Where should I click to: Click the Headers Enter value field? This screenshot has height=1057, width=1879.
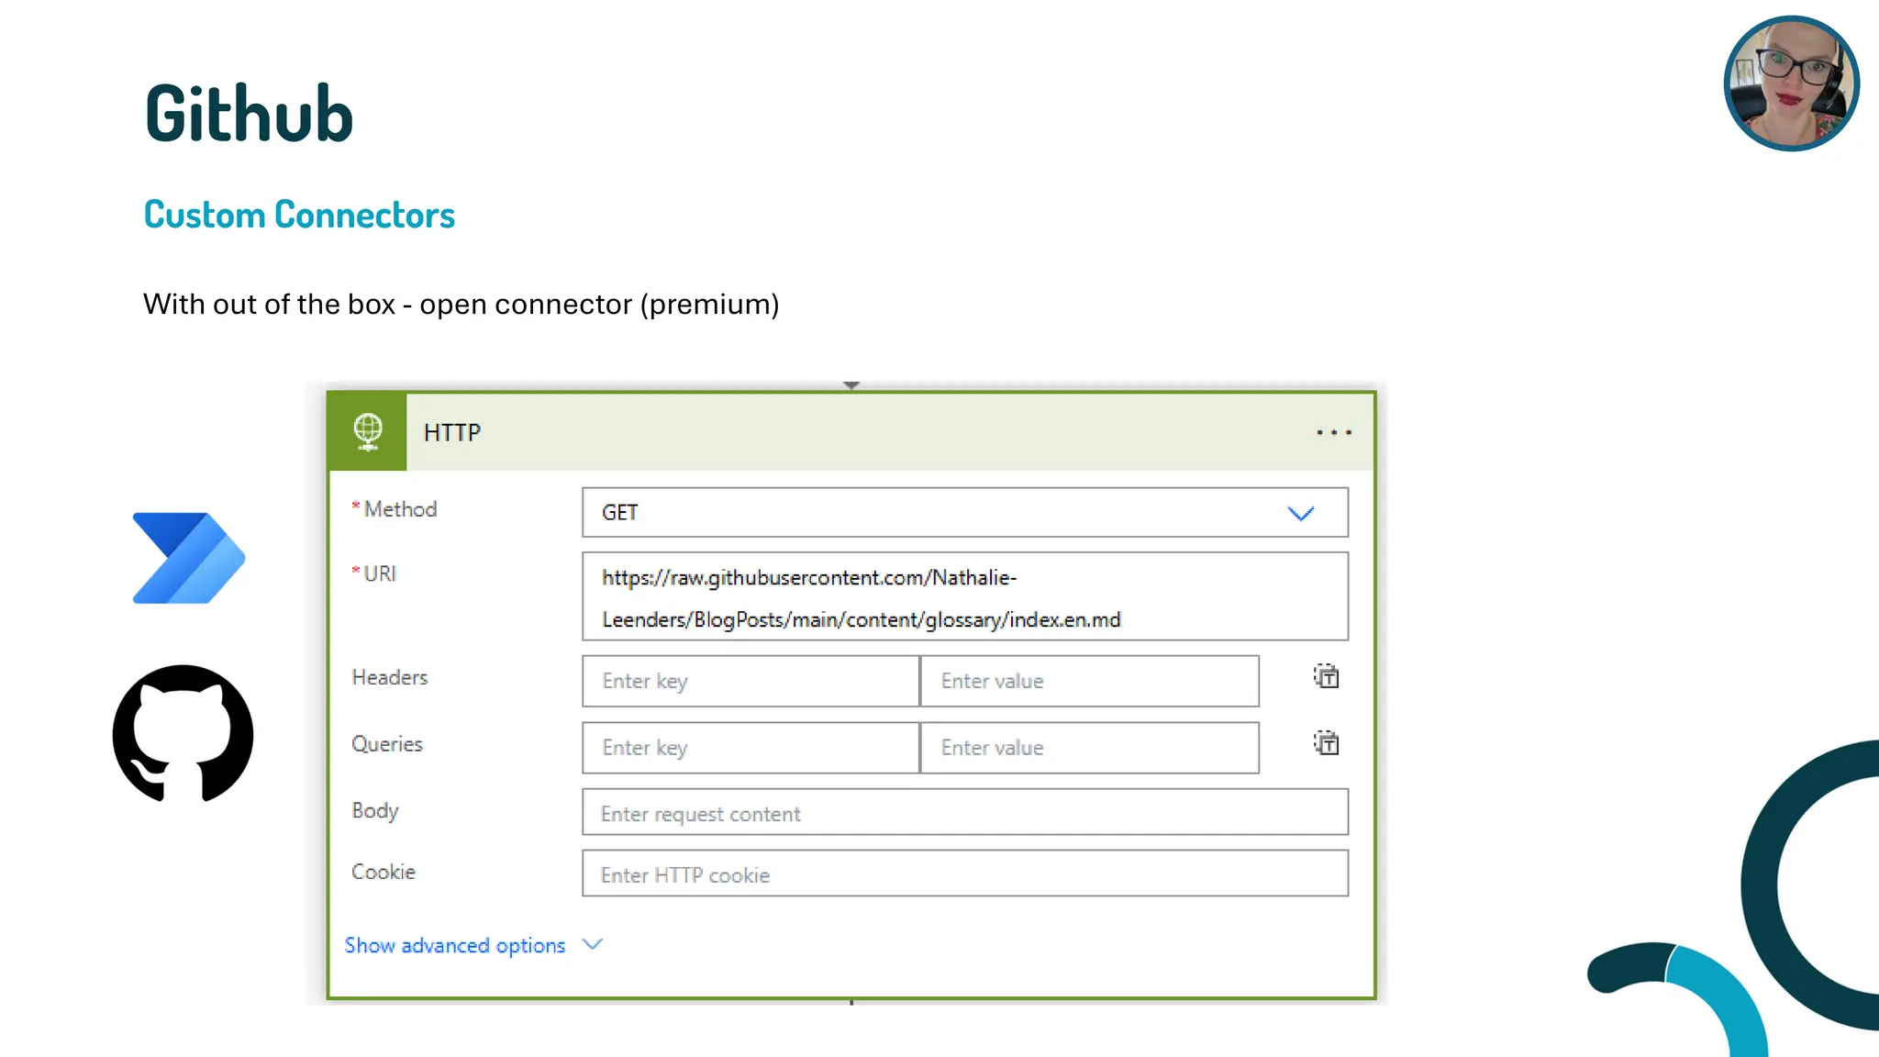1090,681
